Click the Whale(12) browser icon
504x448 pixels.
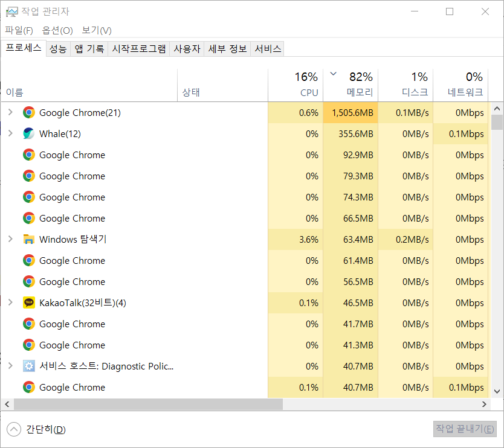click(29, 133)
